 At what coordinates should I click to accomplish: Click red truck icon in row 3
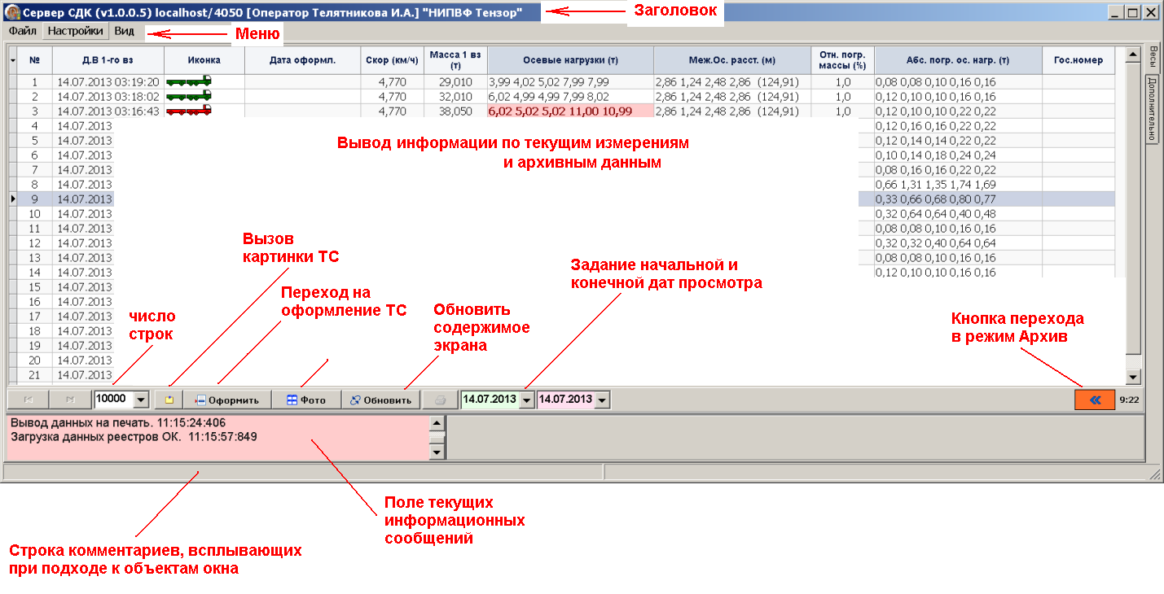click(189, 111)
